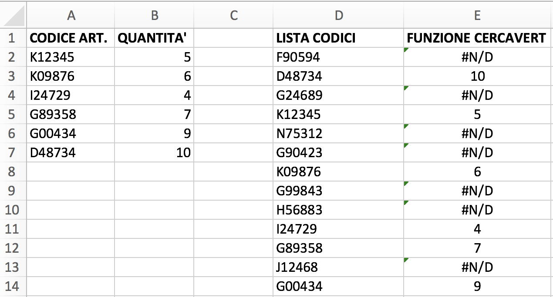Select code H56883 in column D
This screenshot has width=553, height=297.
pyautogui.click(x=339, y=210)
